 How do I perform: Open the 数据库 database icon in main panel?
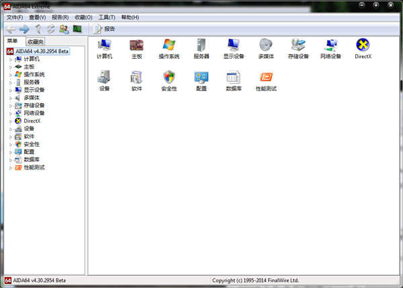pyautogui.click(x=234, y=78)
